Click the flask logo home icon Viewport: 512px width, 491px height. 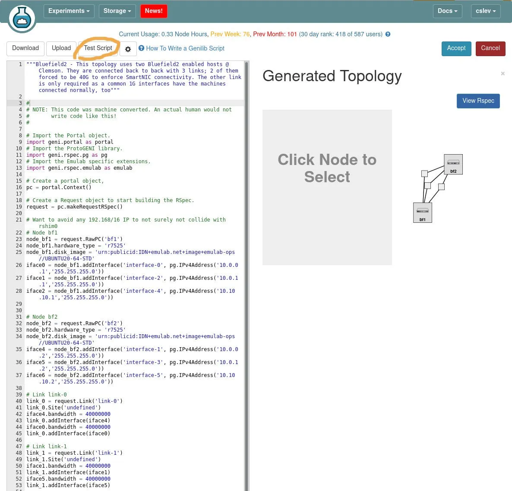point(22,18)
